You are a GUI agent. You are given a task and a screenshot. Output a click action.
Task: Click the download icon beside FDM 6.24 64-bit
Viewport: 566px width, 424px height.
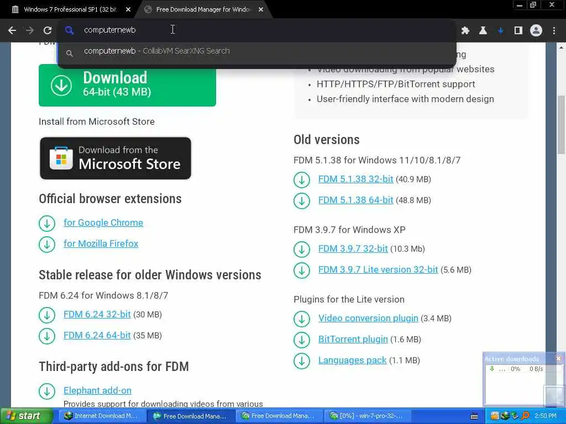coord(47,336)
